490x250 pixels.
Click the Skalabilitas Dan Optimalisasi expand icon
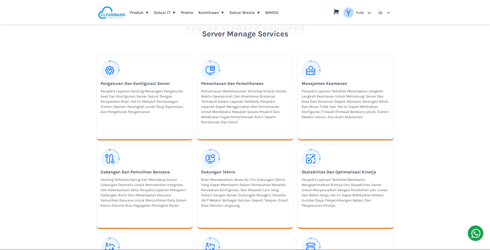click(311, 159)
